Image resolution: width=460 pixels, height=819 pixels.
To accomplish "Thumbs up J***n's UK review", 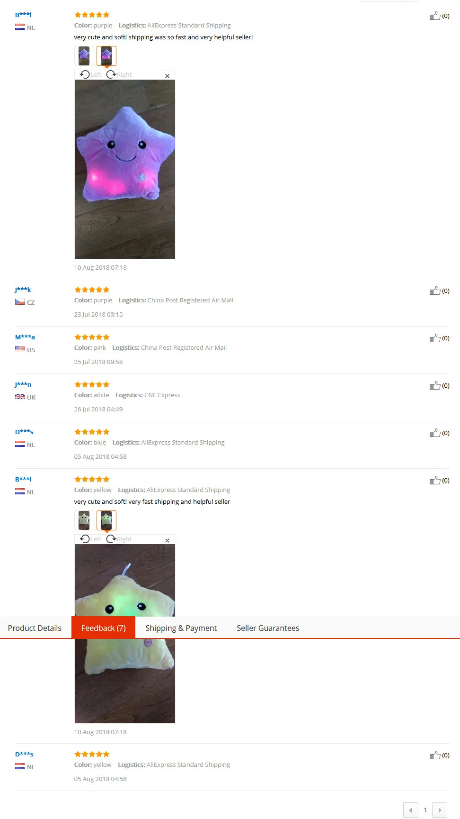I will tap(435, 386).
